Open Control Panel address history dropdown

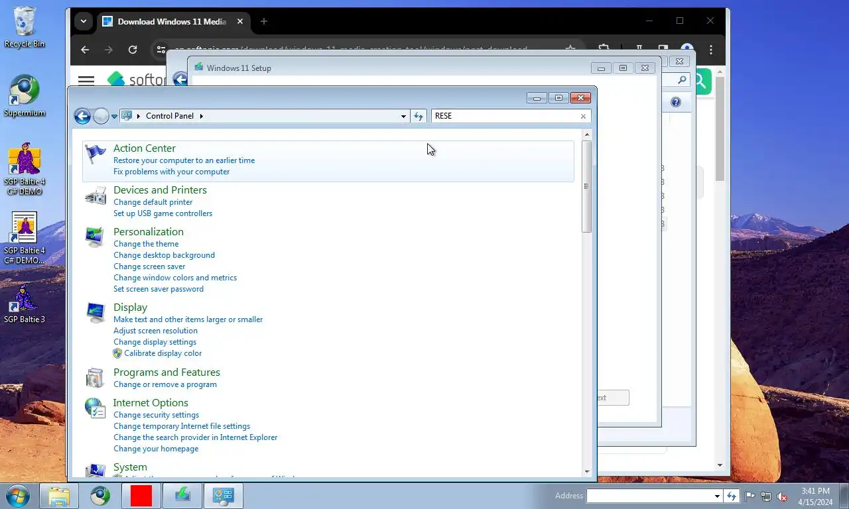pos(403,117)
